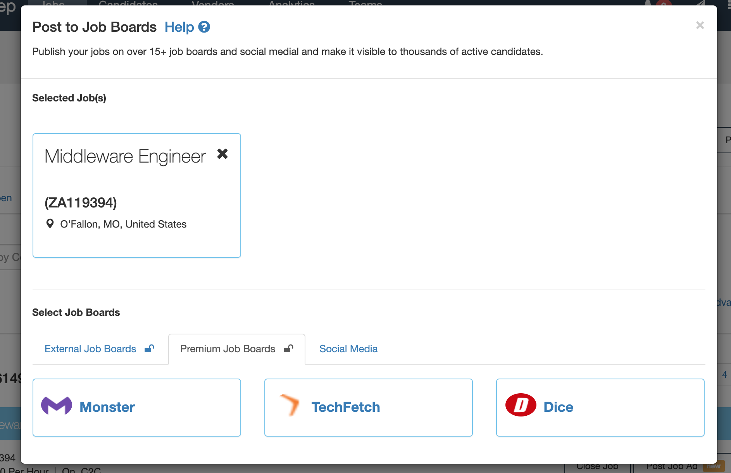Click the unlock icon on External Job Boards
Image resolution: width=731 pixels, height=473 pixels.
point(149,348)
